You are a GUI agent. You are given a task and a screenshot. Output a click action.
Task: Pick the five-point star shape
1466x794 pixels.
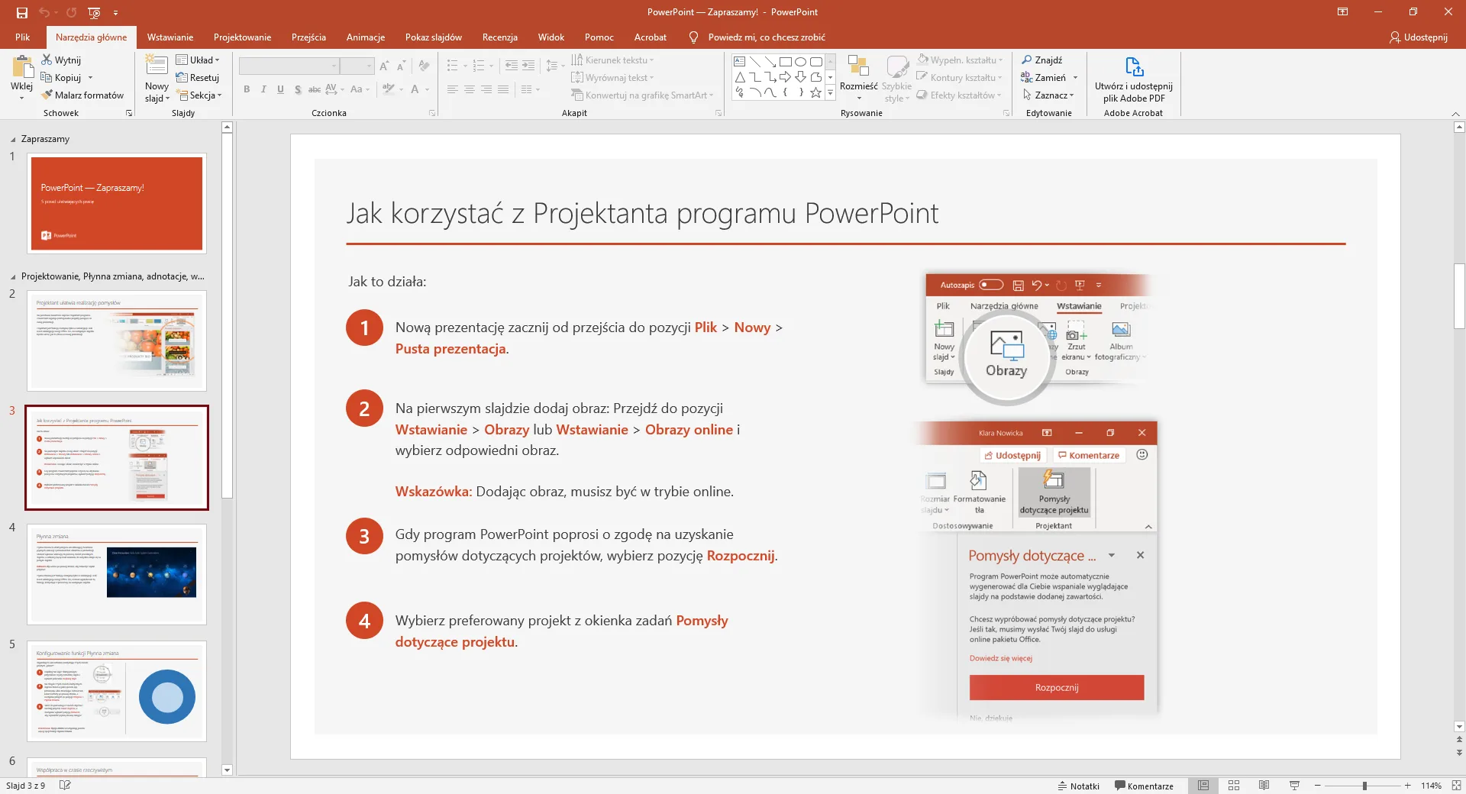815,92
